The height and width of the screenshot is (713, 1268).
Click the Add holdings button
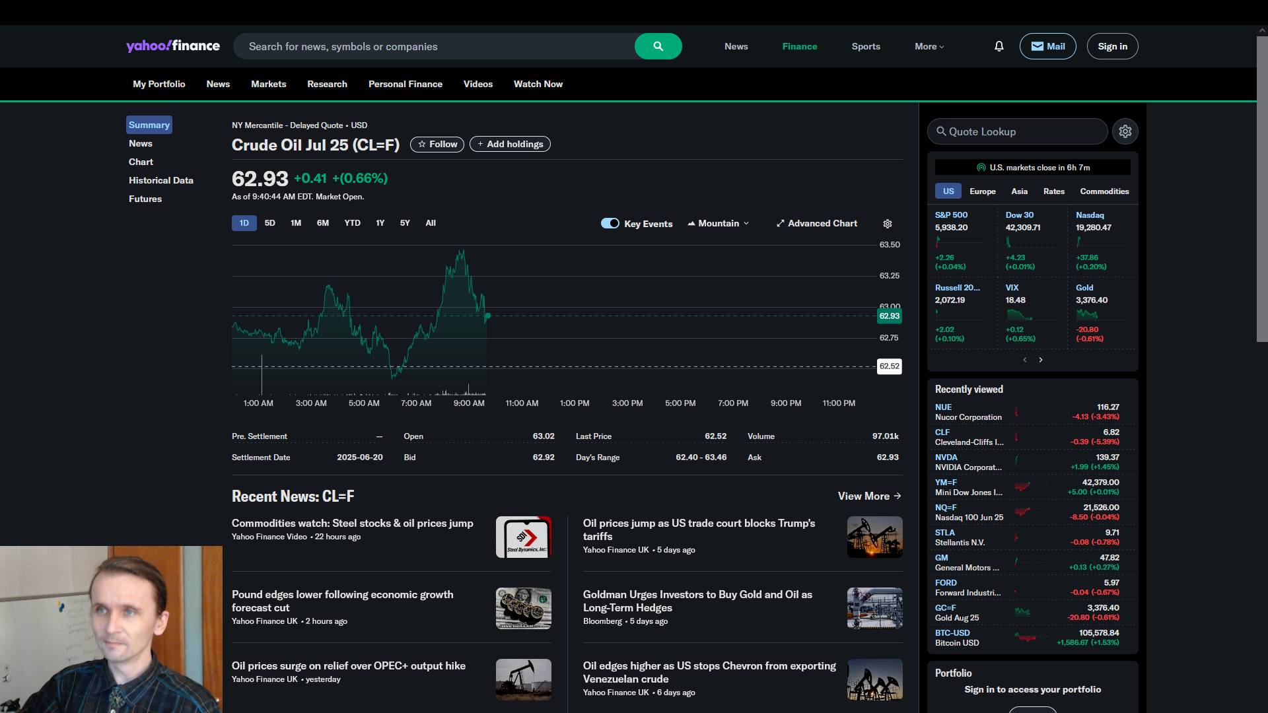[510, 144]
